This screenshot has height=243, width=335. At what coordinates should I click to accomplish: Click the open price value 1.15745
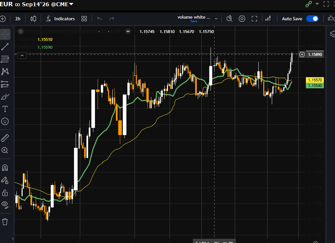click(147, 32)
